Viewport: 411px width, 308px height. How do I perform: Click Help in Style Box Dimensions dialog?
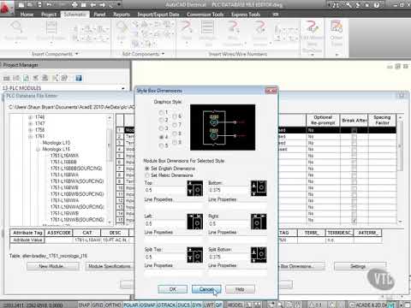(x=240, y=289)
